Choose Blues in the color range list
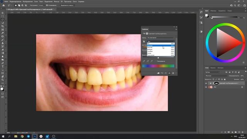This screenshot has height=139, width=247. pos(161,53)
